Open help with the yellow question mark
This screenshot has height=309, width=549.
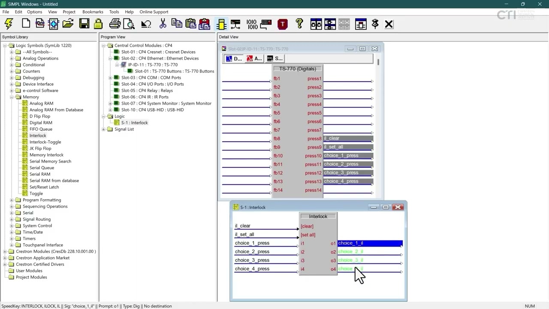coord(299,24)
